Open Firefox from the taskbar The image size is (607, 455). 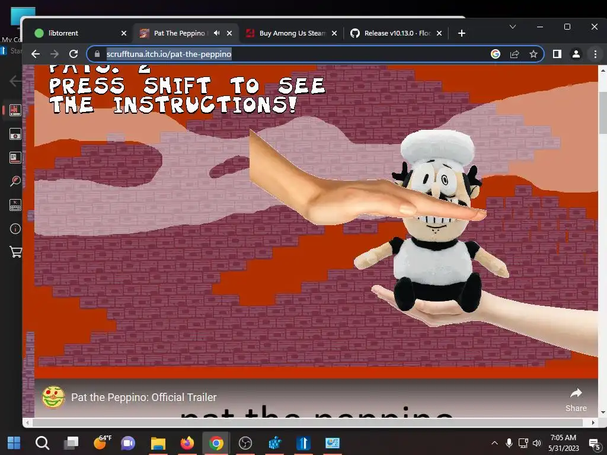point(187,443)
